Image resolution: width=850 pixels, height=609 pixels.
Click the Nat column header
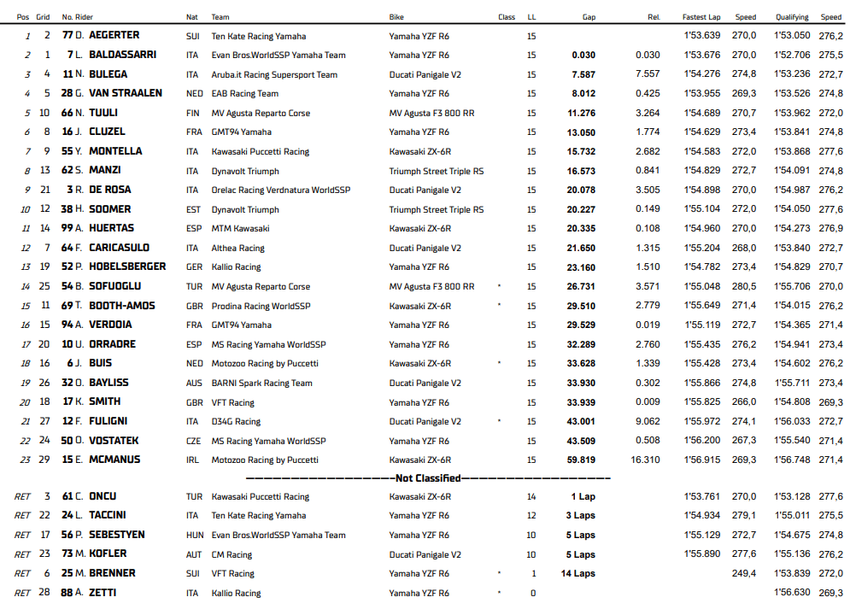(x=192, y=16)
